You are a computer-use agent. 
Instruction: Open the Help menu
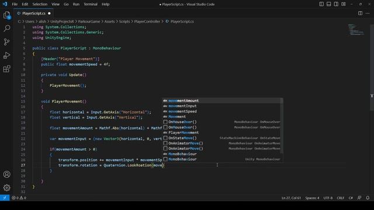tap(105, 4)
